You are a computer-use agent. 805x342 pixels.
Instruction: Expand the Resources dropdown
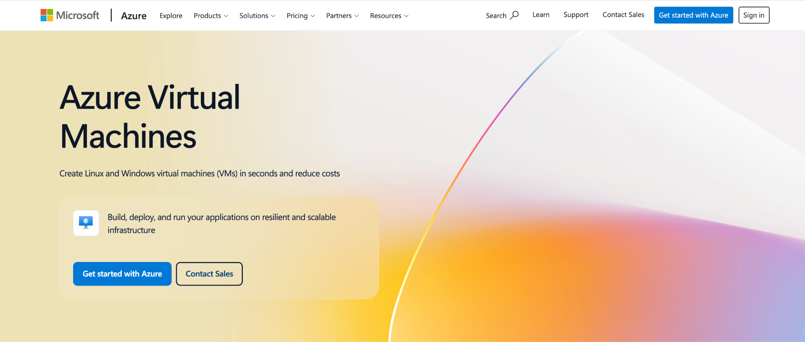(x=389, y=16)
